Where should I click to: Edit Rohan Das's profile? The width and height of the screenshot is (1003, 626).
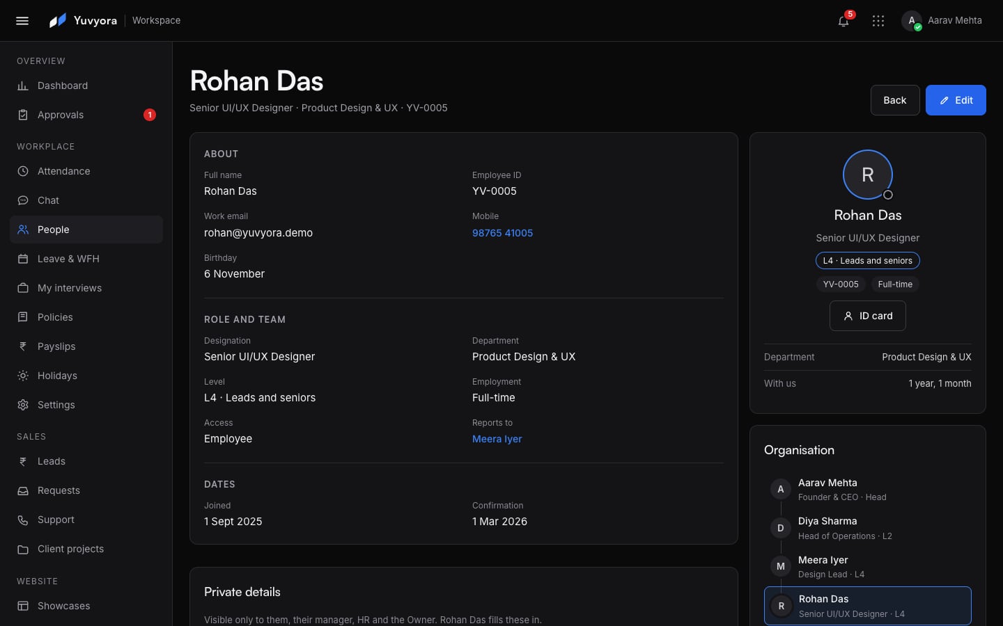point(956,100)
